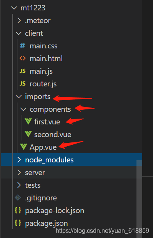Click the JS icon next to main.js

pos(22,71)
